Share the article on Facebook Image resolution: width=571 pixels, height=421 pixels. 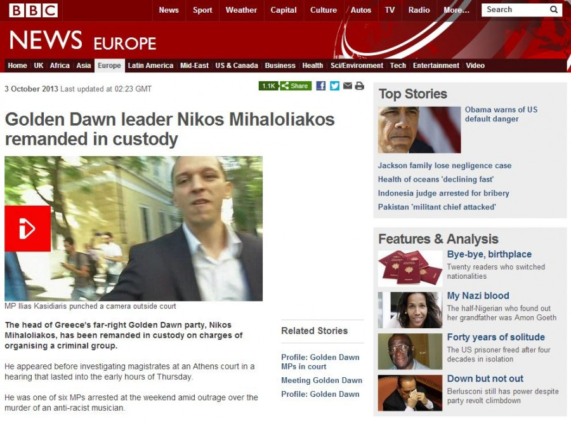click(321, 86)
